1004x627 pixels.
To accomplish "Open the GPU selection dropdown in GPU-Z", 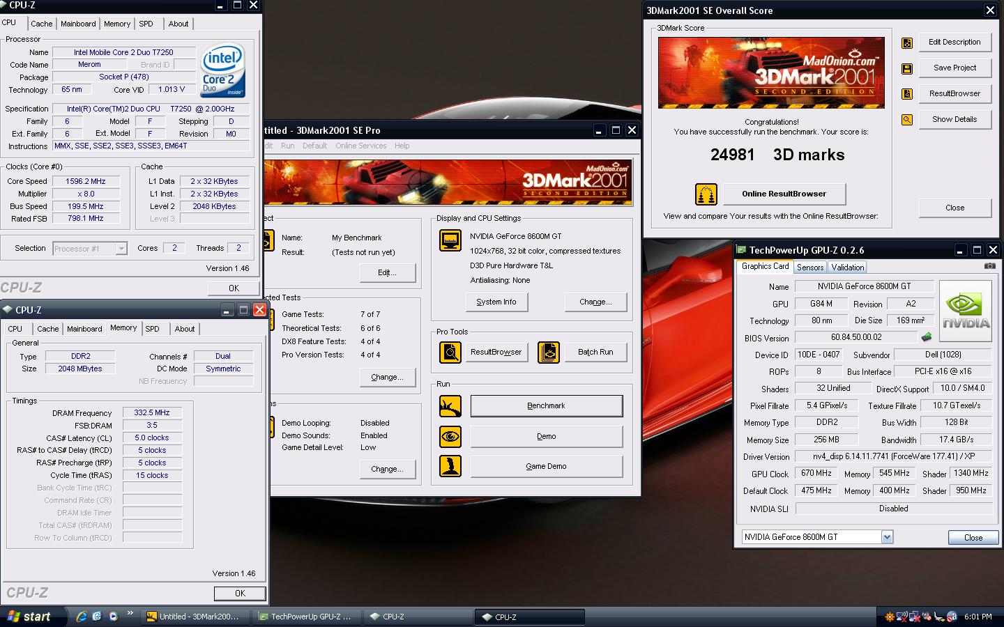I will (x=887, y=537).
